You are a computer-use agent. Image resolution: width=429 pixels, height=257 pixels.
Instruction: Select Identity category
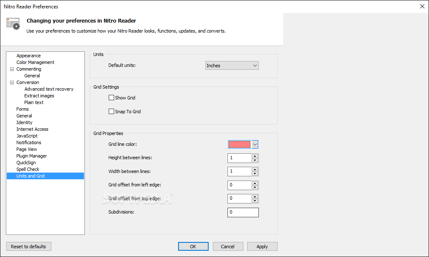coord(24,122)
